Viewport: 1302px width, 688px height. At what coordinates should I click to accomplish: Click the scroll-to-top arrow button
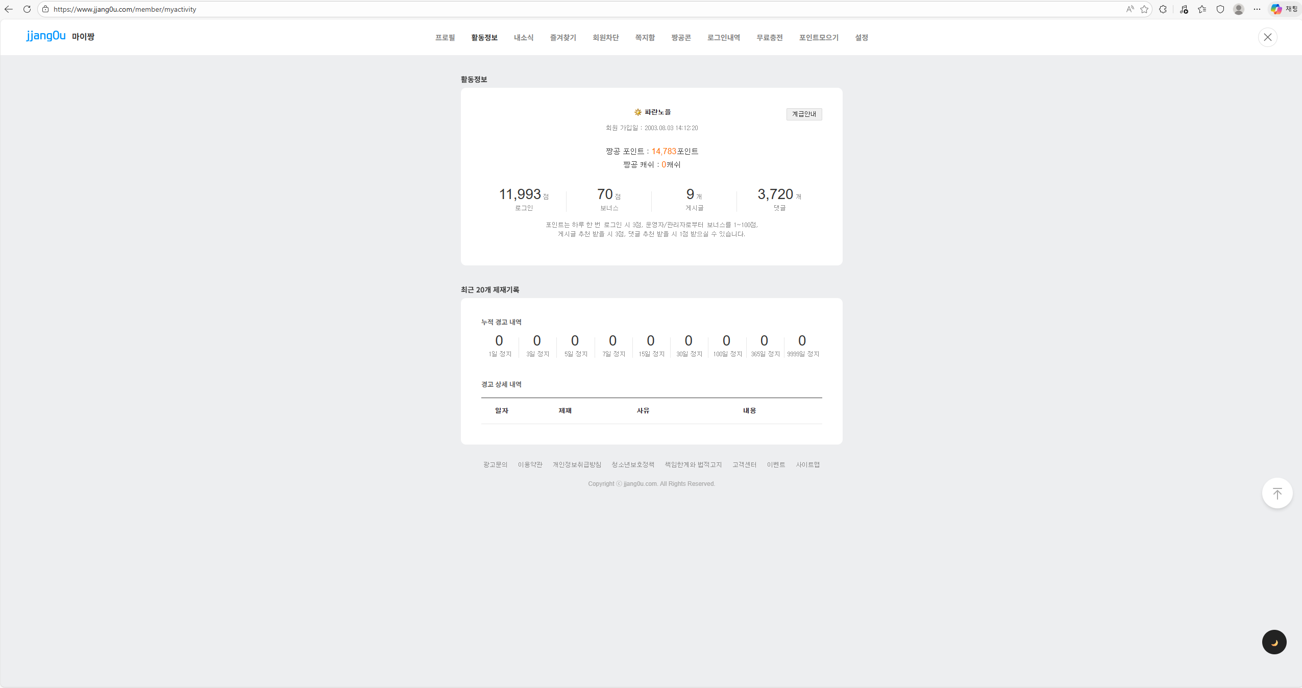[1277, 493]
